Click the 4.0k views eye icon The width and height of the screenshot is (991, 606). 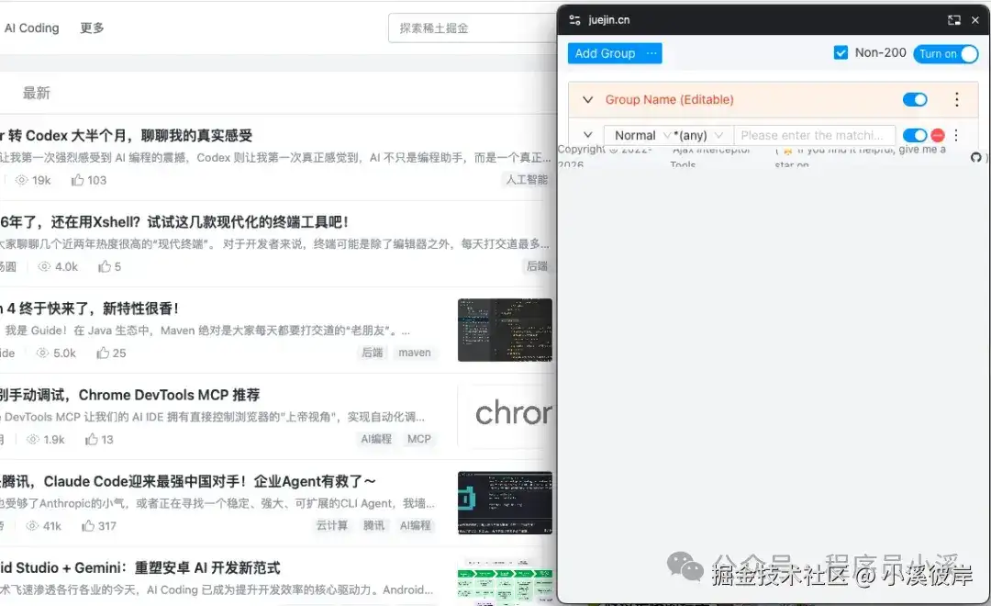44,267
